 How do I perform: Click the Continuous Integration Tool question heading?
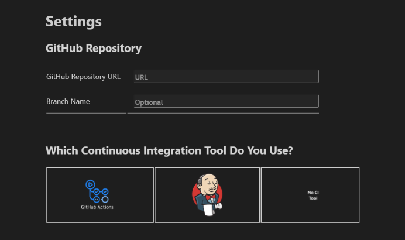[169, 150]
